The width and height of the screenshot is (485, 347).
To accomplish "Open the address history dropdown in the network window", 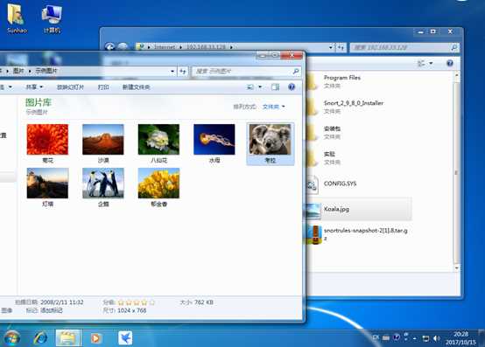I will [331, 47].
